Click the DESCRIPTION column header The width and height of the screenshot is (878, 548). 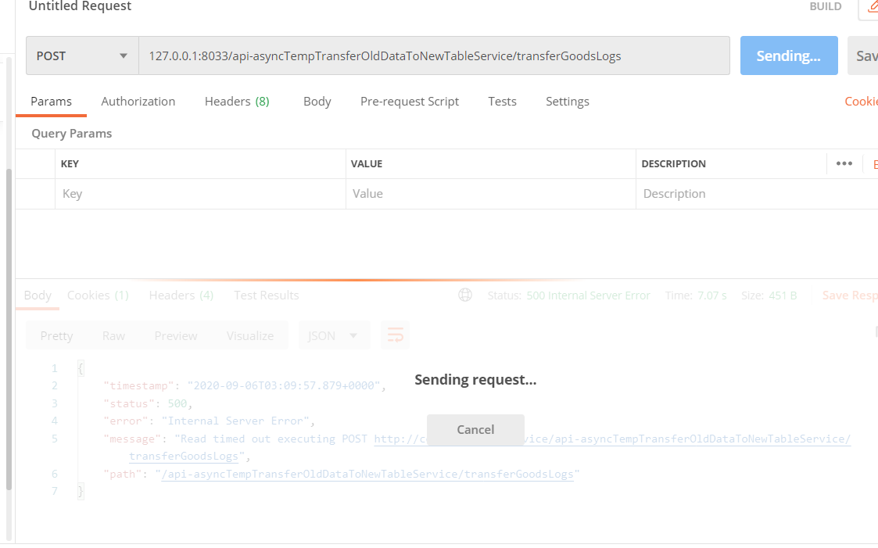click(674, 163)
